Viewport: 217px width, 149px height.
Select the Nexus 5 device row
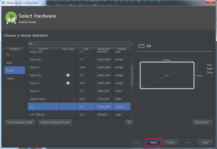(x=79, y=83)
